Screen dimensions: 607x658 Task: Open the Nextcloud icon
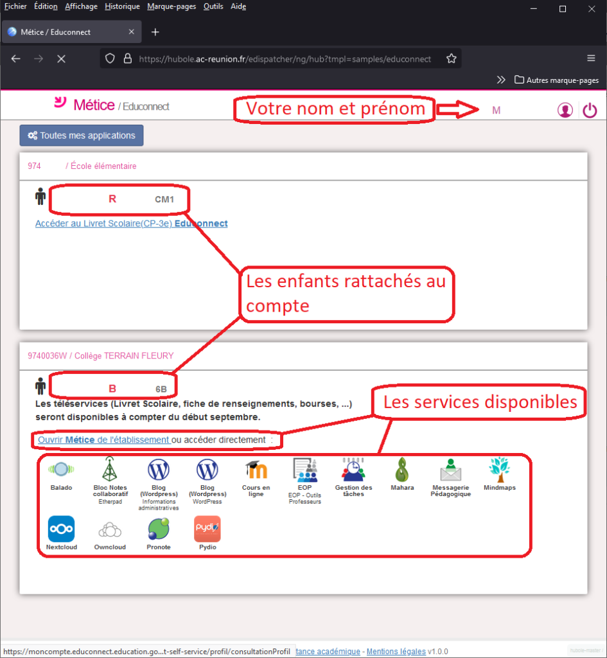click(x=61, y=529)
